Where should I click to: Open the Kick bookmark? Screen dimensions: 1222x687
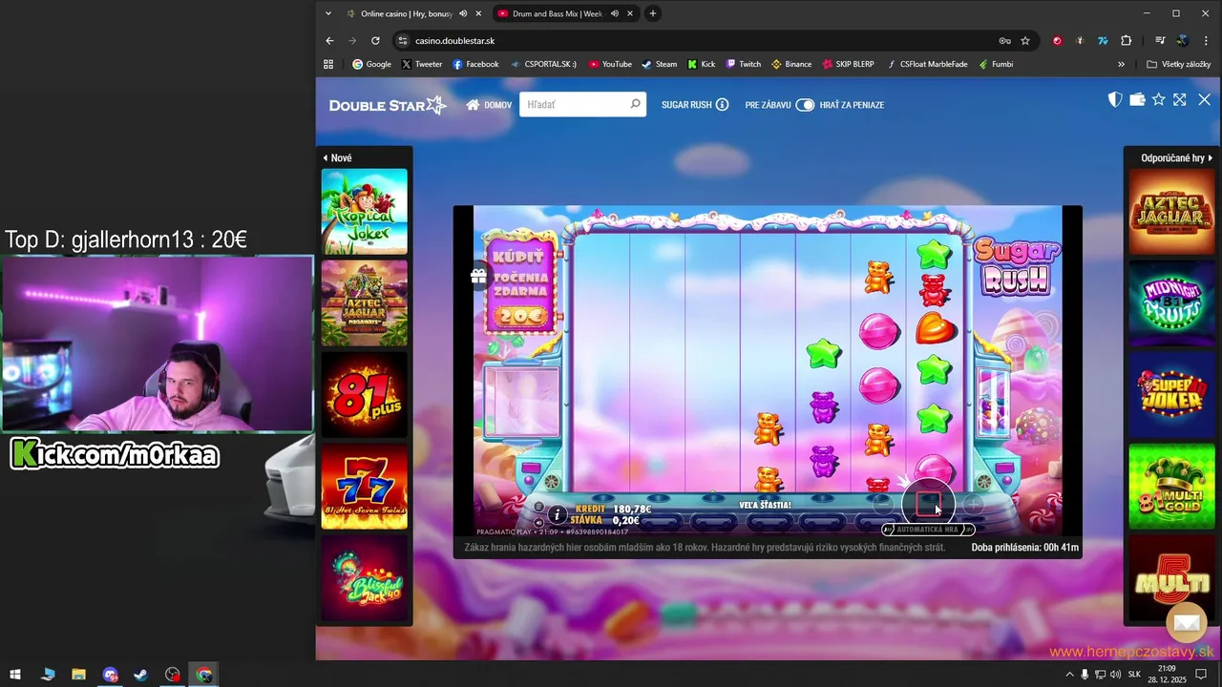[x=701, y=64]
